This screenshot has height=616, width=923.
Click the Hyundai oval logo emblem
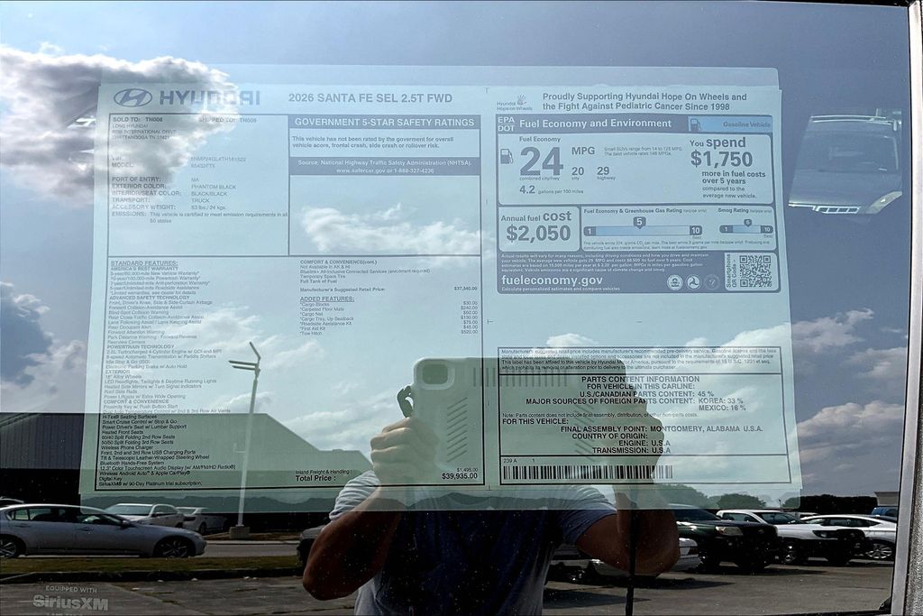click(133, 97)
